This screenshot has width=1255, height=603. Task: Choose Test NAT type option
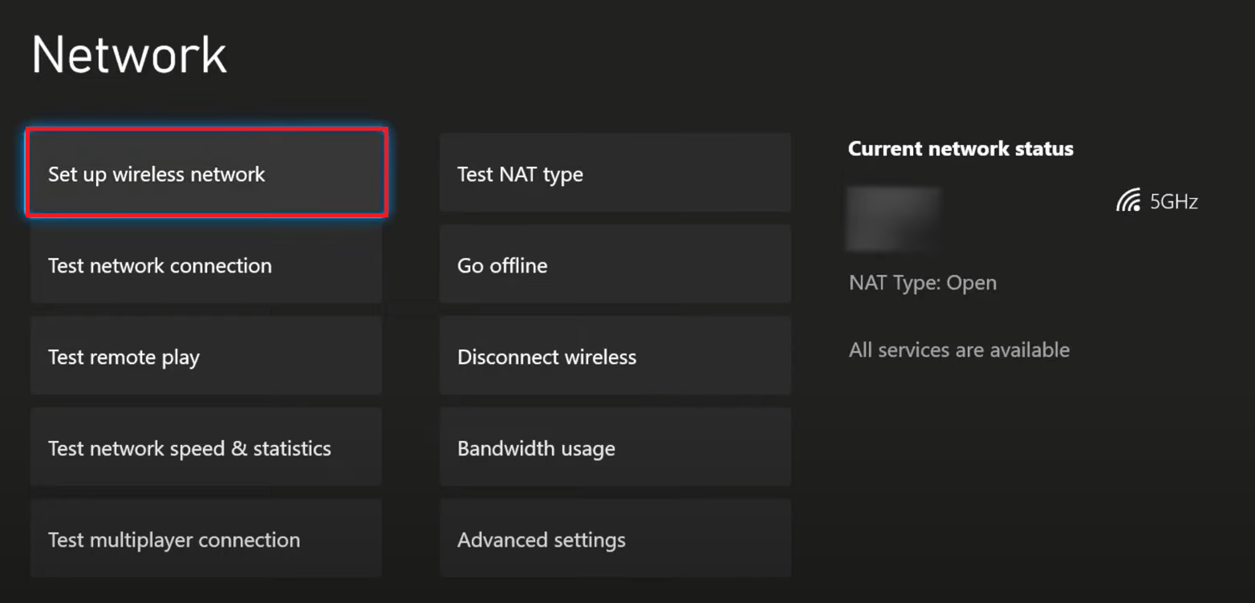615,174
